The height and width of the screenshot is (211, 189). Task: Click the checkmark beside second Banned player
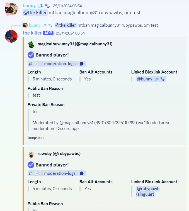(x=31, y=165)
